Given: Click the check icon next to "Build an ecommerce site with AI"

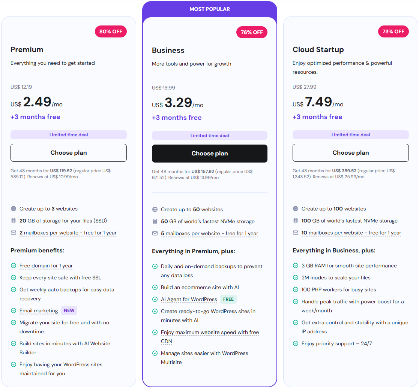Looking at the screenshot, I should pyautogui.click(x=155, y=287).
